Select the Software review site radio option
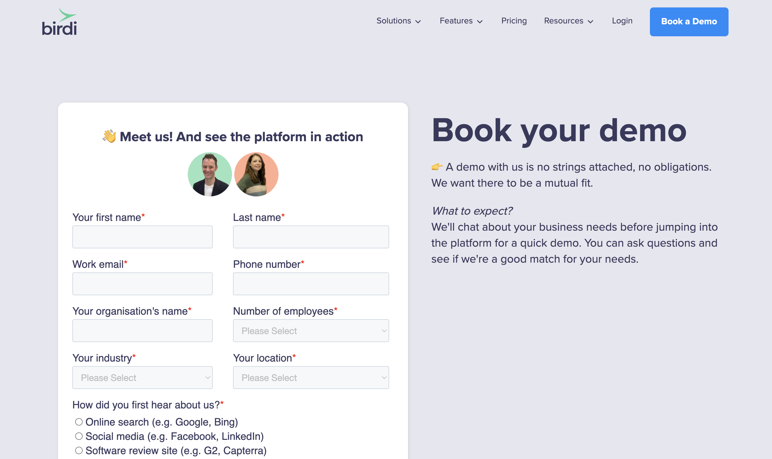The width and height of the screenshot is (772, 459). click(x=78, y=450)
